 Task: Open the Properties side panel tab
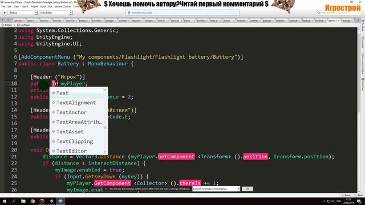tap(363, 42)
